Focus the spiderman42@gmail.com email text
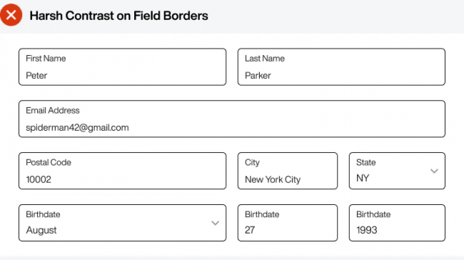Image resolution: width=464 pixels, height=260 pixels. tap(77, 128)
